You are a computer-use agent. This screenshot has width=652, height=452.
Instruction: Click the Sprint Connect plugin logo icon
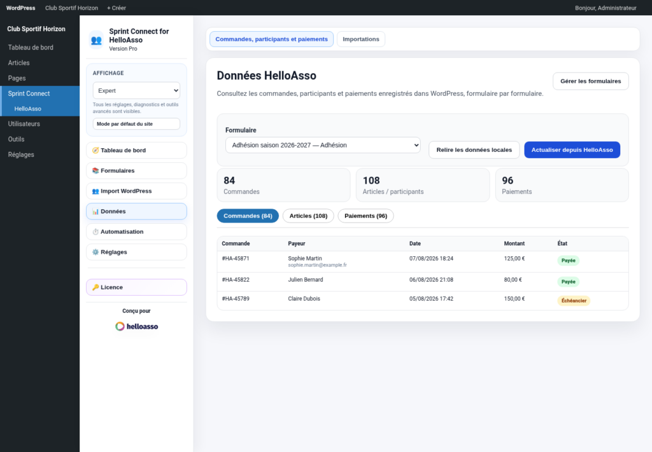coord(96,40)
